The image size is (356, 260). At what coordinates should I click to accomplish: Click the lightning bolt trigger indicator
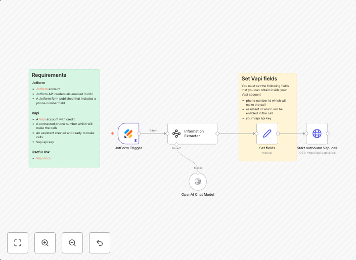point(112,134)
